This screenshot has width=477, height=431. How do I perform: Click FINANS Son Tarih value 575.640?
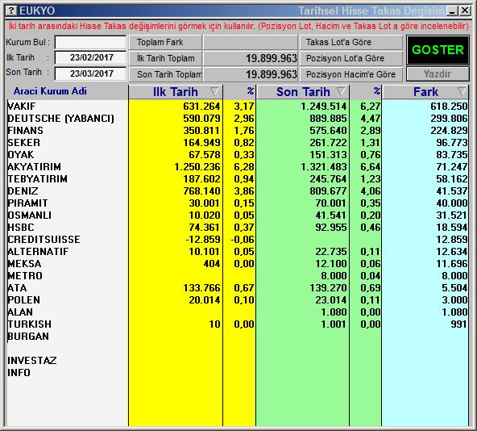328,131
